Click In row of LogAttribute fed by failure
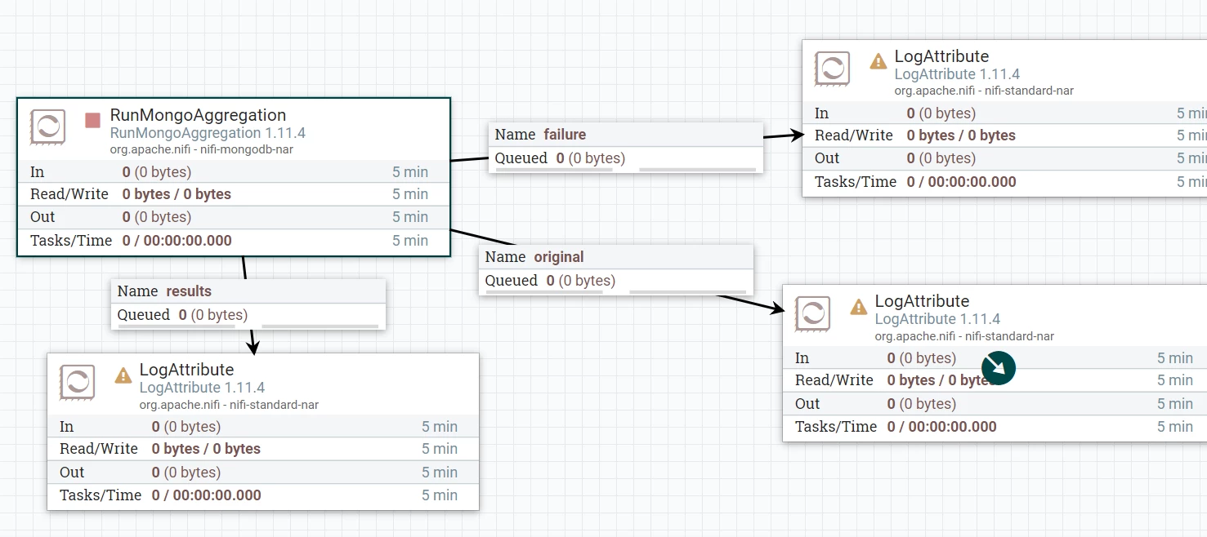Screen dimensions: 1207x537 pyautogui.click(x=1004, y=113)
